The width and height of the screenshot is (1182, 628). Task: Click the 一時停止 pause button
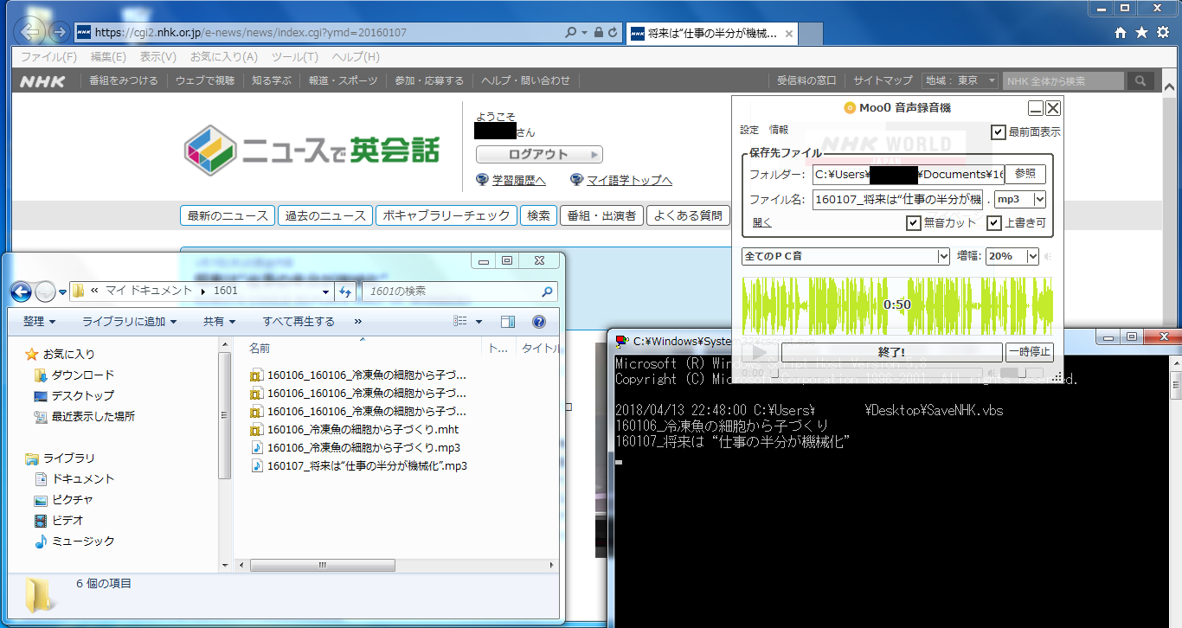(x=1030, y=352)
